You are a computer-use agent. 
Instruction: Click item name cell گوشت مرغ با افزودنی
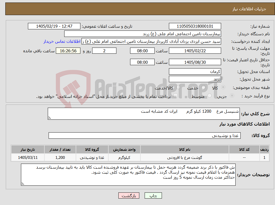(185, 157)
